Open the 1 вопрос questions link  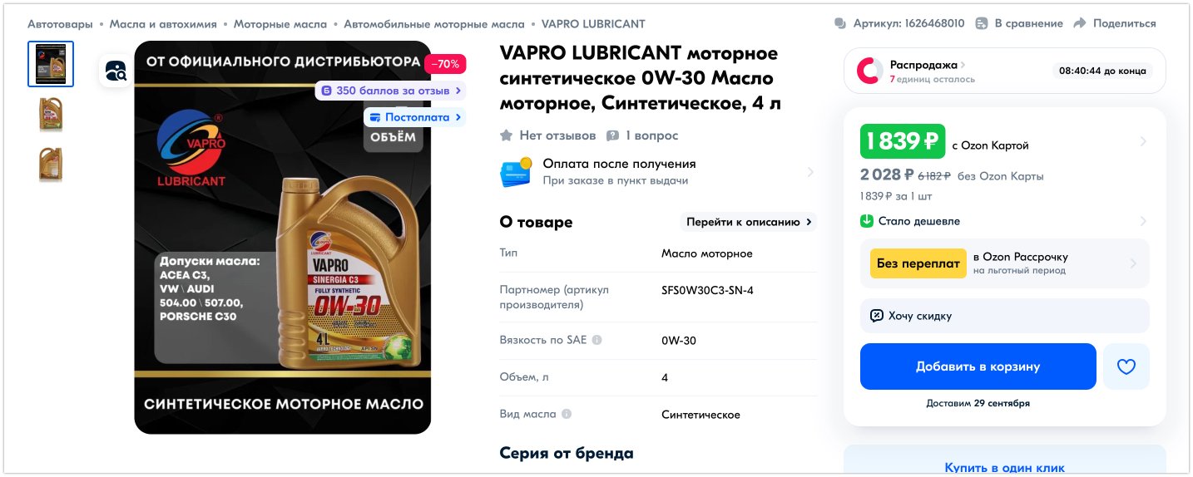(642, 135)
